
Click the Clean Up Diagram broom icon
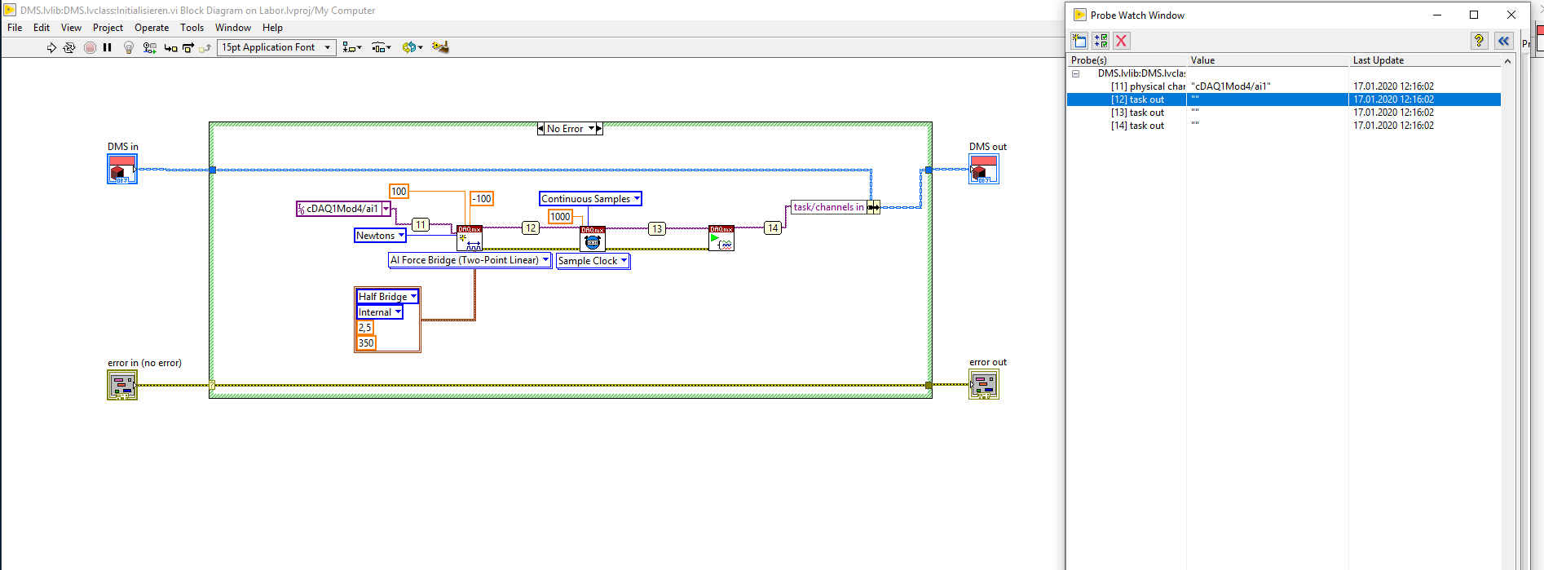click(x=440, y=47)
